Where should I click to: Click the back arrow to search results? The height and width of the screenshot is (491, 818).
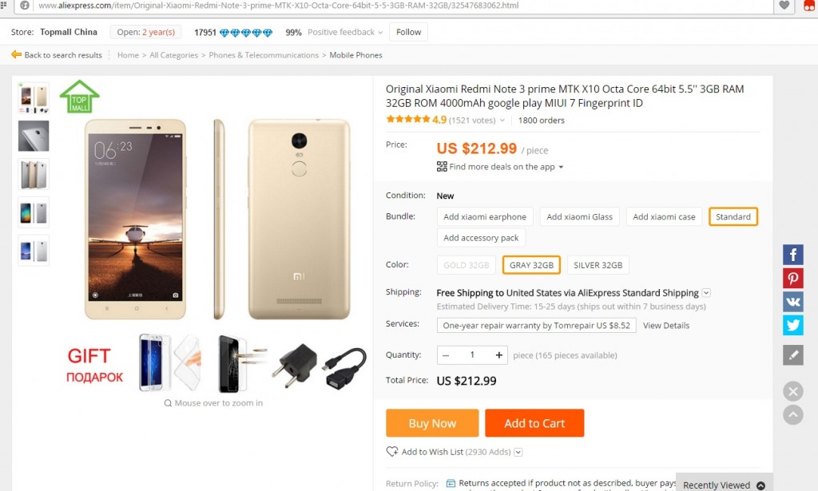17,55
